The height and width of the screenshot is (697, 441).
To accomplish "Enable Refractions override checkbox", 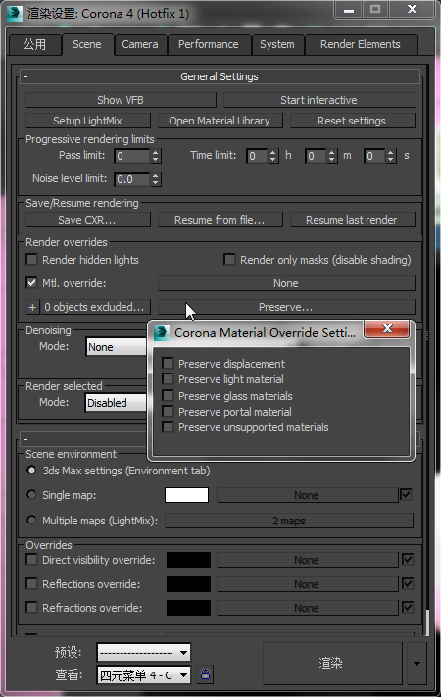I will 32,607.
